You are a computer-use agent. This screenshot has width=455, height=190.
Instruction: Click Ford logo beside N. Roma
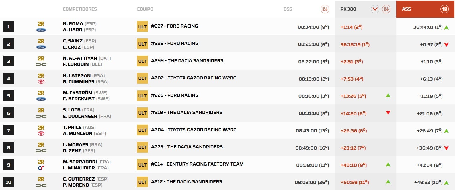(41, 30)
